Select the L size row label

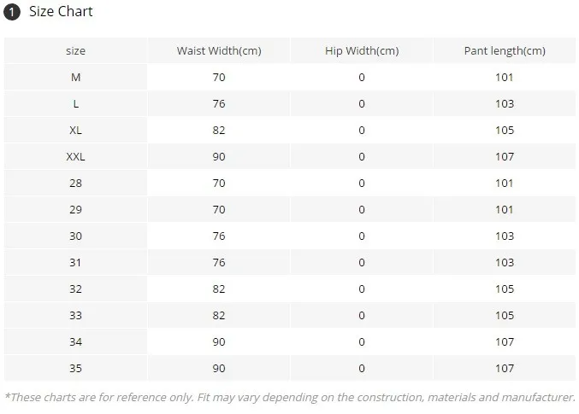[76, 103]
